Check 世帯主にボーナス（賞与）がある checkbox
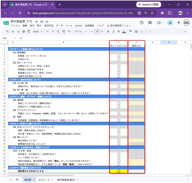This screenshot has width=192, height=183. [x=119, y=66]
